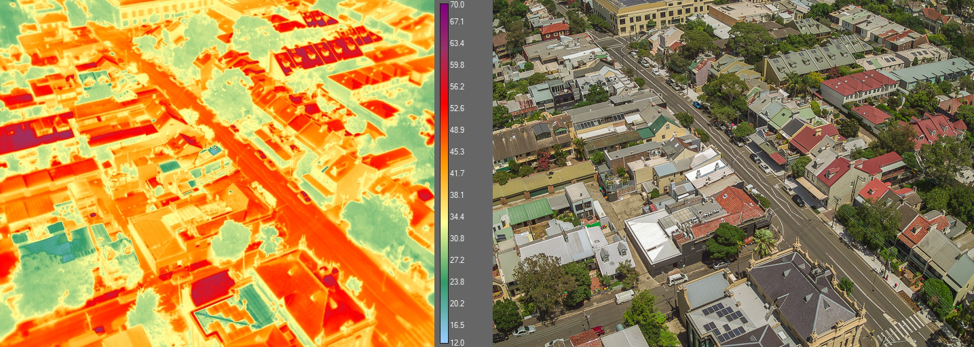This screenshot has width=974, height=347.
Task: Click the temperature color gradient bar
Action: pyautogui.click(x=444, y=173)
